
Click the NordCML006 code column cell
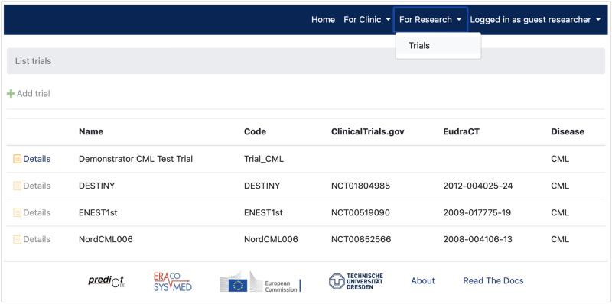pyautogui.click(x=271, y=239)
